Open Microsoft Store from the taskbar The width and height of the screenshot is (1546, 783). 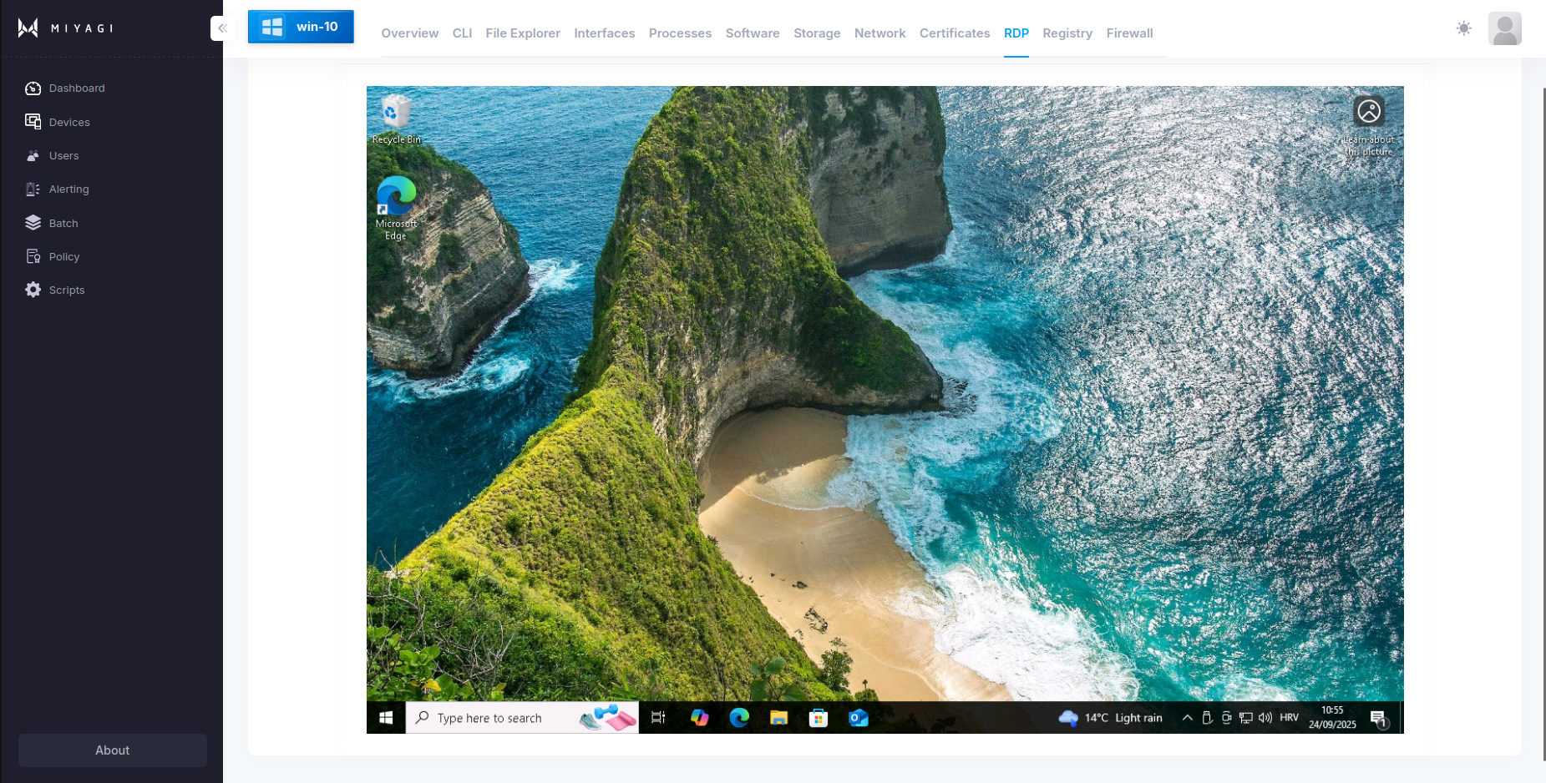[x=819, y=718]
